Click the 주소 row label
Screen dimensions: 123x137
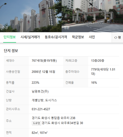coord(9,121)
